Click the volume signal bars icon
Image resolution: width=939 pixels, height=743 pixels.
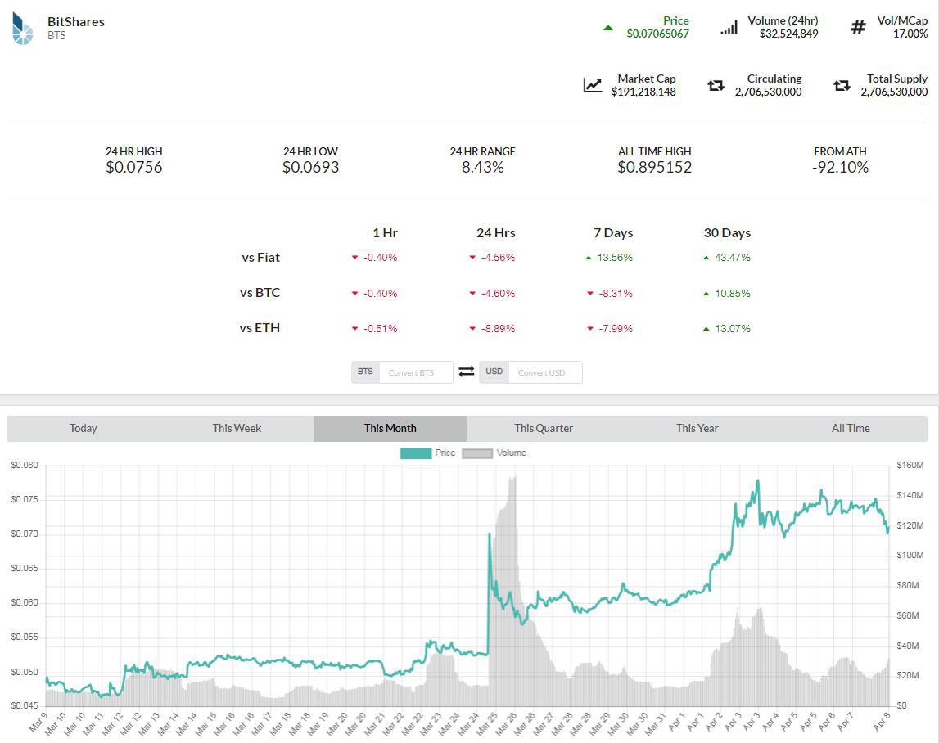(x=729, y=27)
